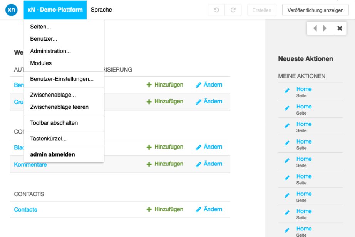
Task: Open the Contacts link
Action: click(25, 210)
